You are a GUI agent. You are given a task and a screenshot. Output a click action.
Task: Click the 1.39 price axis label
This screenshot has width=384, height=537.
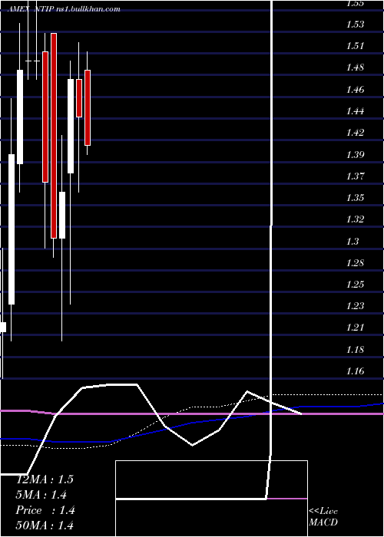355,155
